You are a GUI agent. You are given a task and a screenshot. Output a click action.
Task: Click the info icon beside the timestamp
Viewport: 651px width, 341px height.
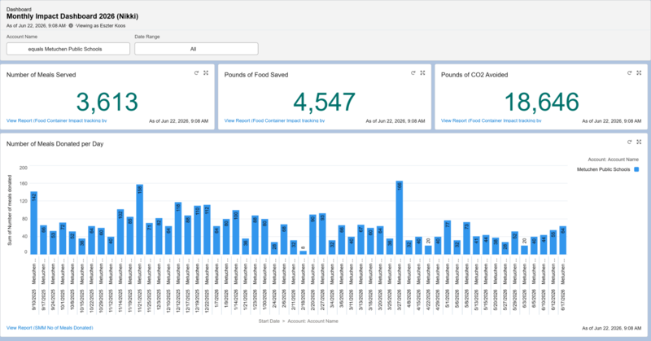pyautogui.click(x=71, y=26)
